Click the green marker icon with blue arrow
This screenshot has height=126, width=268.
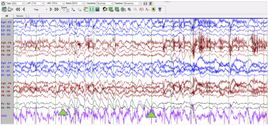pyautogui.click(x=73, y=10)
